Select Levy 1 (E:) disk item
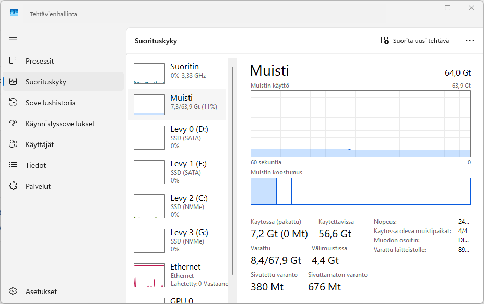 click(x=177, y=172)
